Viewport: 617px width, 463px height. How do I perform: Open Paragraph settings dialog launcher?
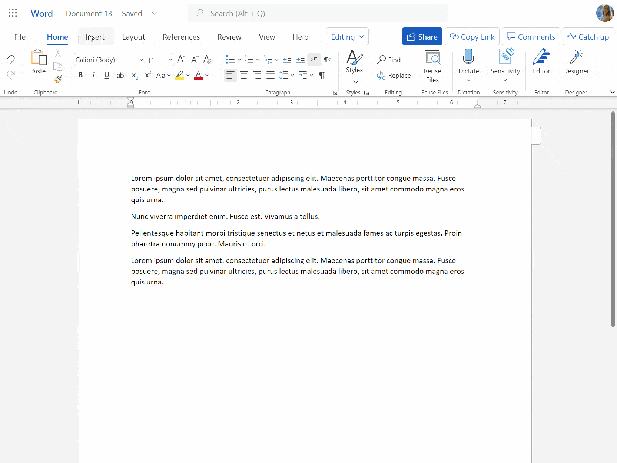tap(335, 93)
